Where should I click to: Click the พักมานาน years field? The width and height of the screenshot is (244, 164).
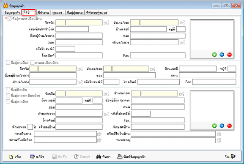tap(30, 127)
